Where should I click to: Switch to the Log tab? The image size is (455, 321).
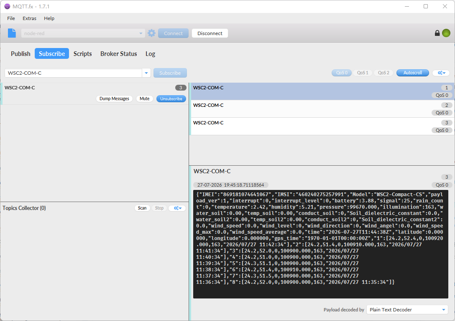(150, 53)
